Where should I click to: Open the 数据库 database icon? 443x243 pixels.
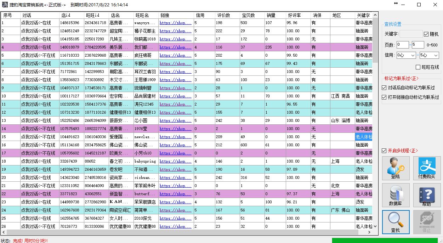(x=396, y=195)
